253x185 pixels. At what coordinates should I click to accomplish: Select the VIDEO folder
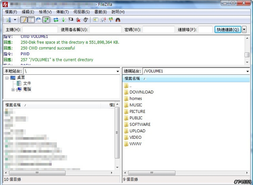click(135, 137)
